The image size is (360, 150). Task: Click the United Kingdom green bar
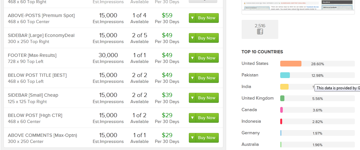point(282,98)
